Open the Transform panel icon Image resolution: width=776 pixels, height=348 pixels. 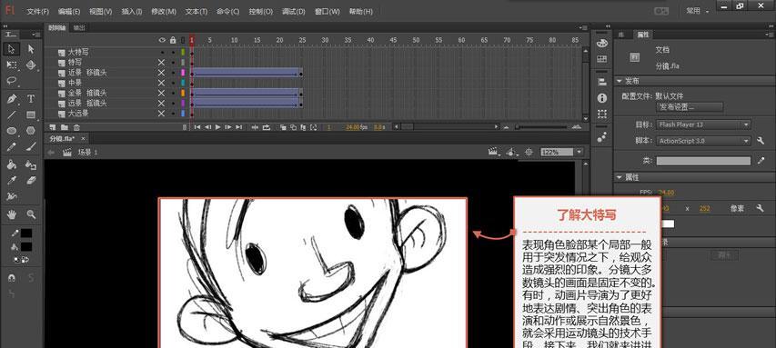tap(602, 114)
